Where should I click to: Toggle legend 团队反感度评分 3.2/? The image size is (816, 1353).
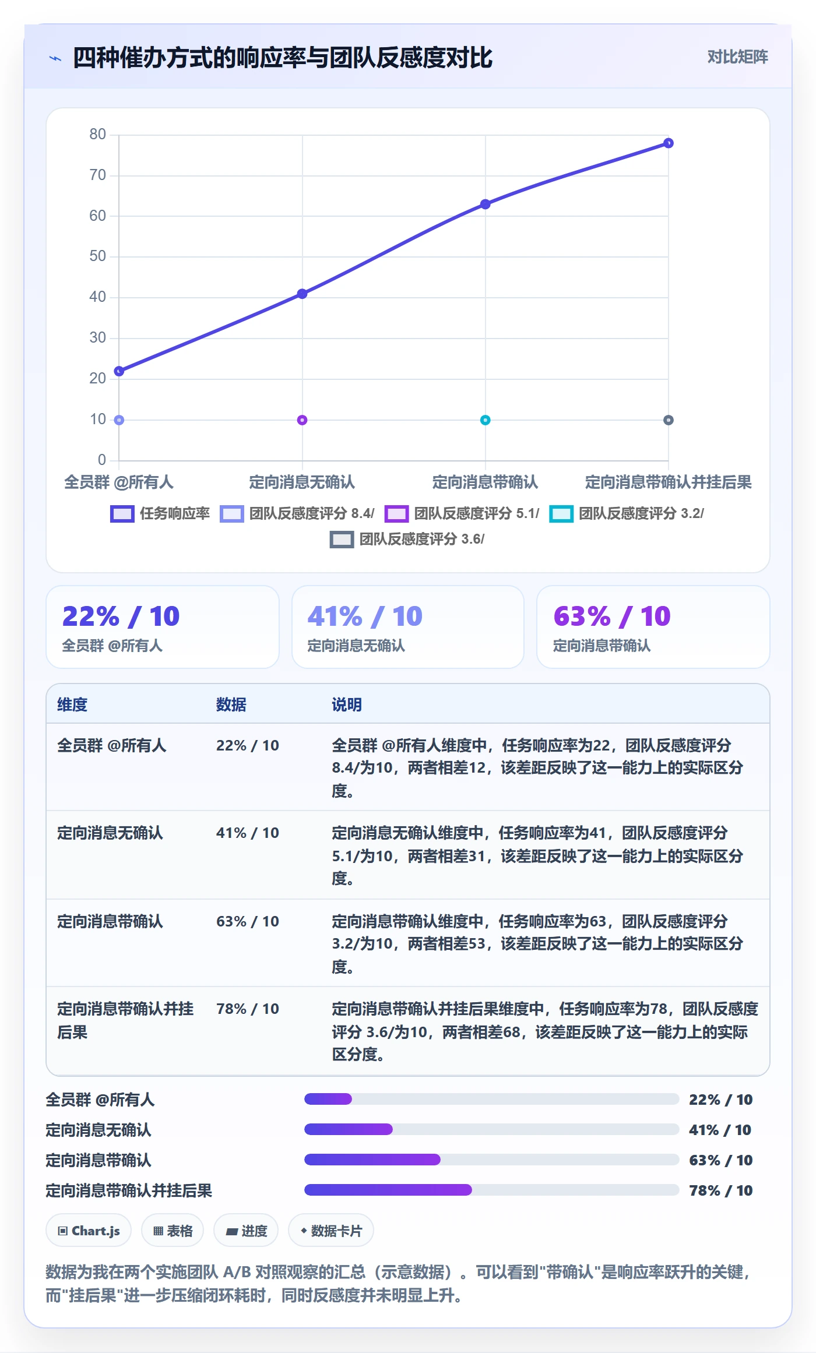(x=627, y=513)
